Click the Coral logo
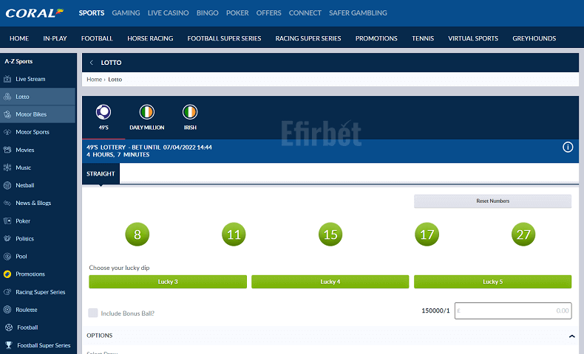This screenshot has width=584, height=354. [x=34, y=13]
